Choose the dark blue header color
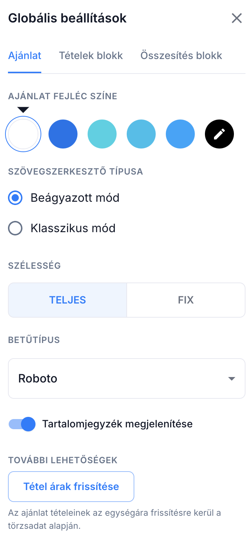 click(63, 134)
